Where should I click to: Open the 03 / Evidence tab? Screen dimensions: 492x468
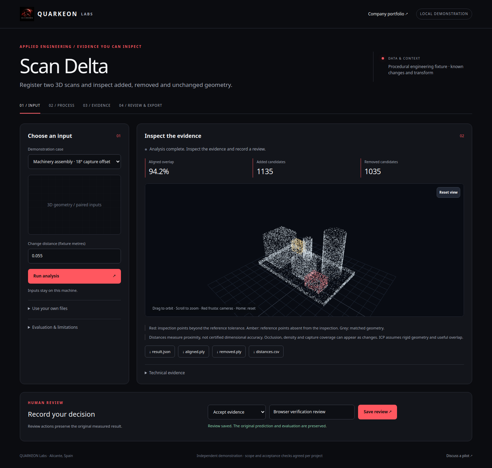[x=97, y=105]
